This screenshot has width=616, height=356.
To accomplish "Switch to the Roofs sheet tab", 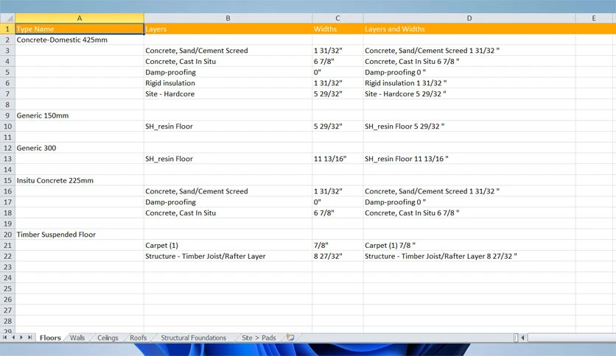I will [138, 338].
